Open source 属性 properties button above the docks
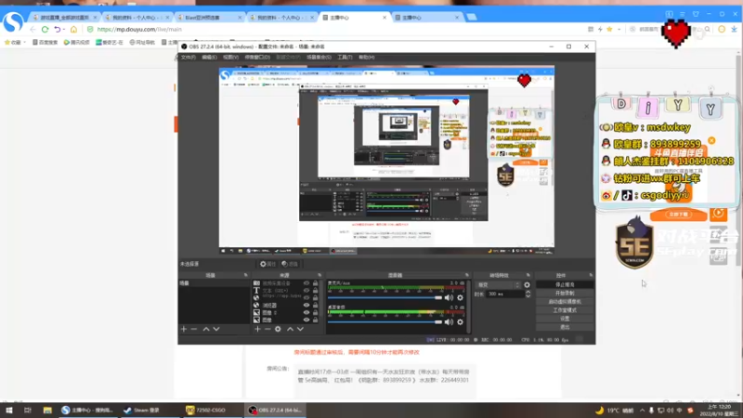 267,264
